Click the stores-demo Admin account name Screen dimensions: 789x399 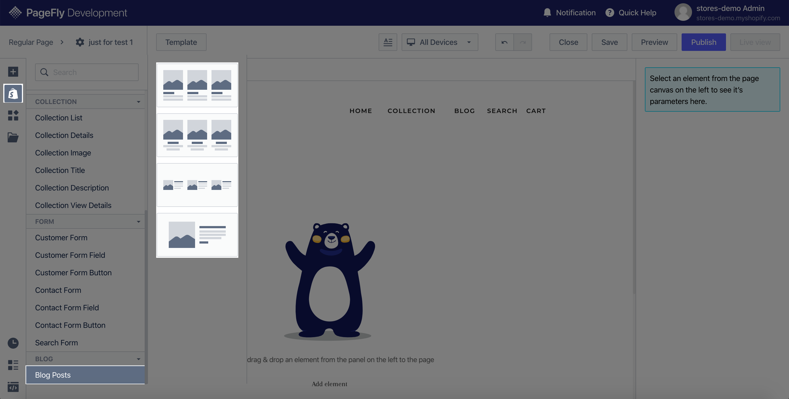730,8
